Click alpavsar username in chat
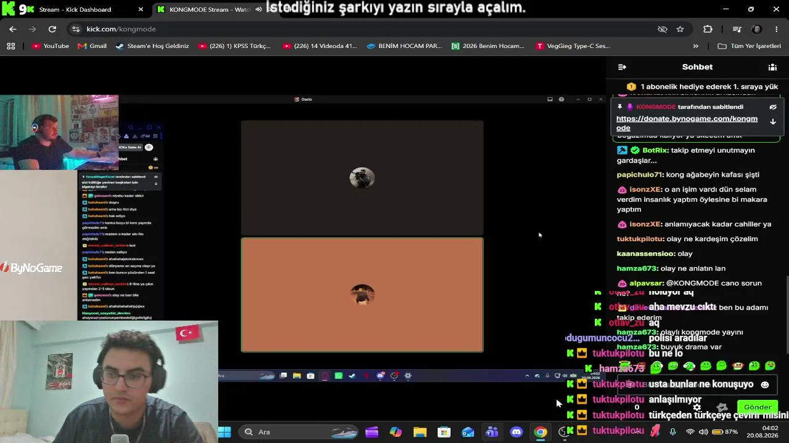Image resolution: width=789 pixels, height=443 pixels. (x=647, y=283)
